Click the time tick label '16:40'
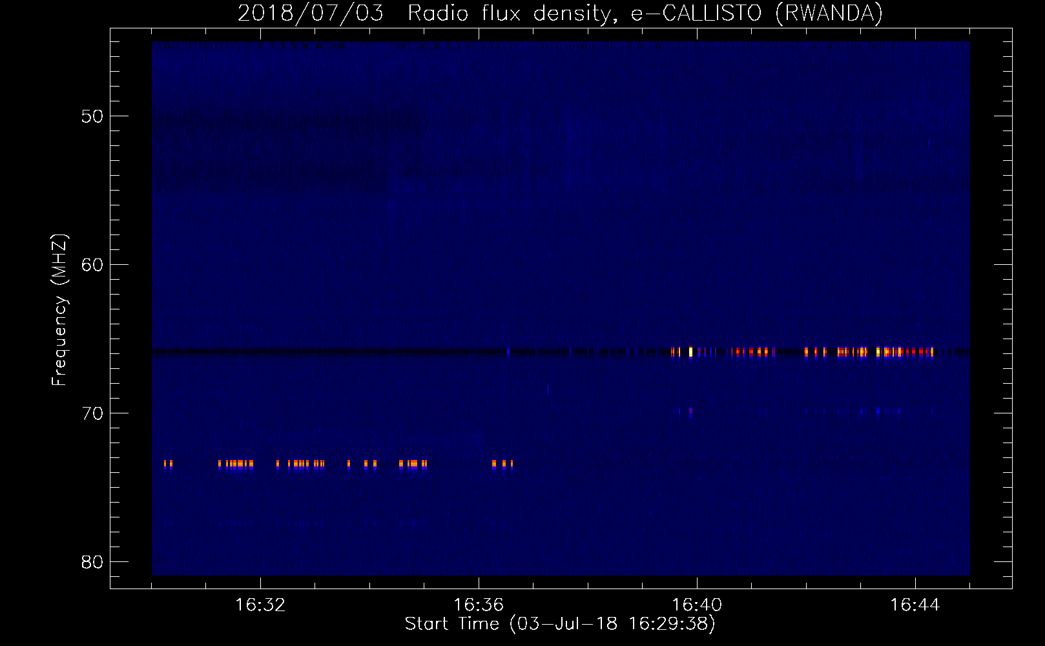1045x646 pixels. coord(697,605)
